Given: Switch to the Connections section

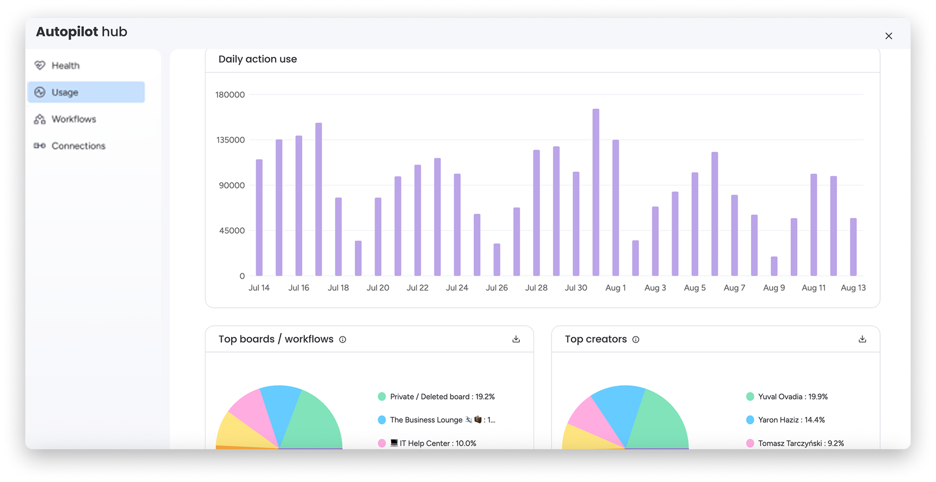Looking at the screenshot, I should tap(78, 146).
